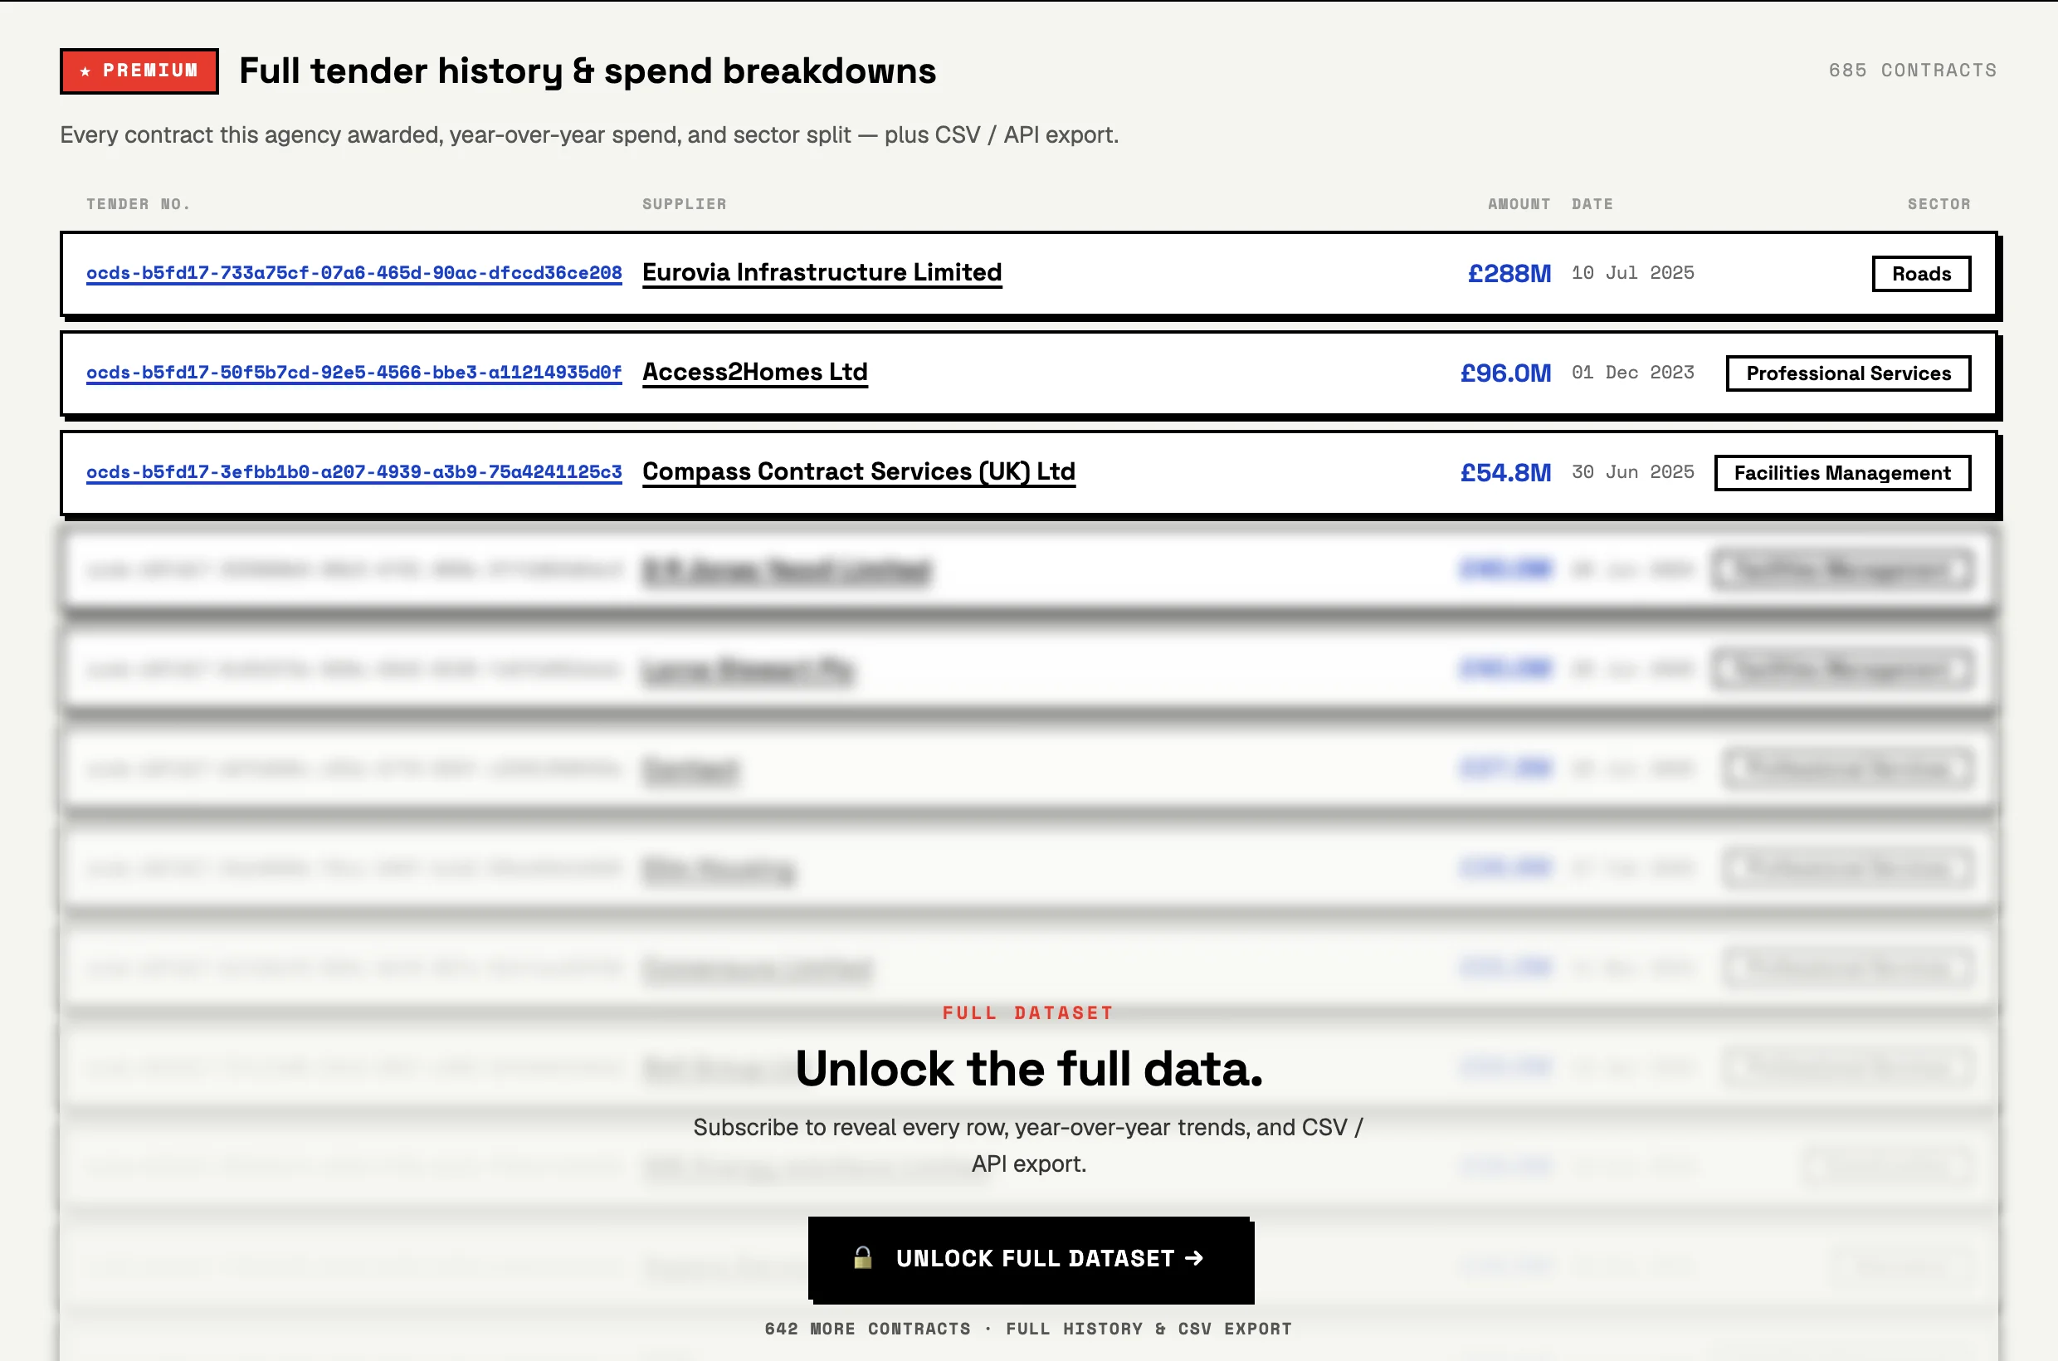Select Facilities Management tag in Compass row
Screen dimensions: 2058x1361
click(x=1842, y=473)
